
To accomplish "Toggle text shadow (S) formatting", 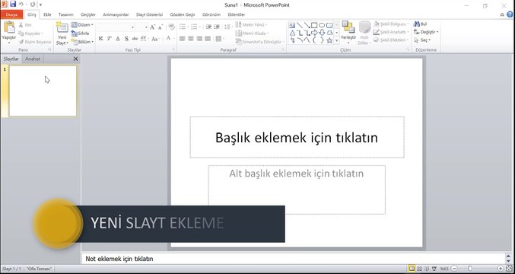I will [126, 39].
